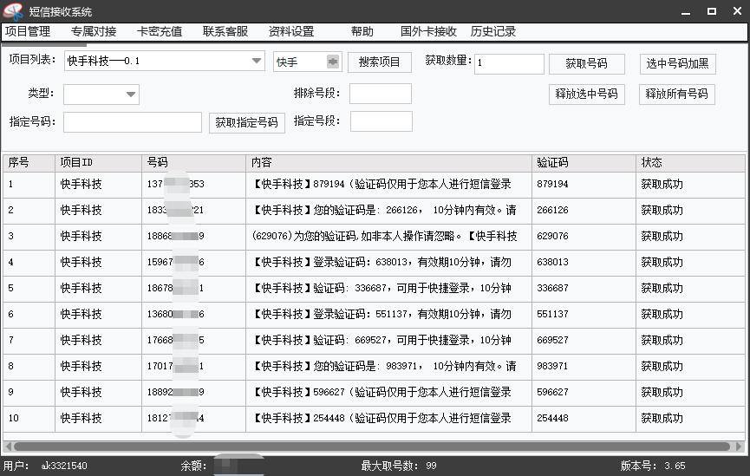This screenshot has height=476, width=750.
Task: Select the 历史记录 menu item
Action: coord(493,32)
